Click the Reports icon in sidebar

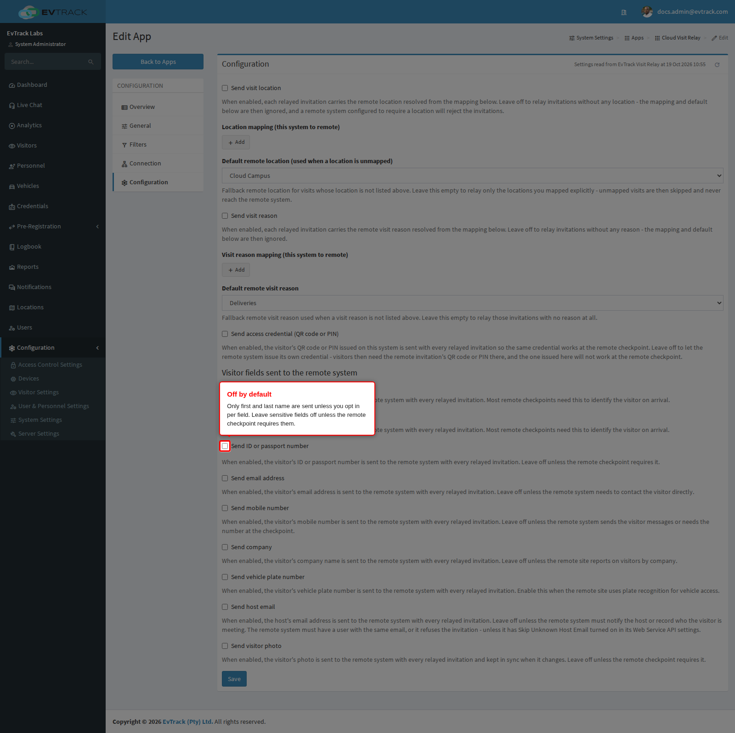pos(12,267)
